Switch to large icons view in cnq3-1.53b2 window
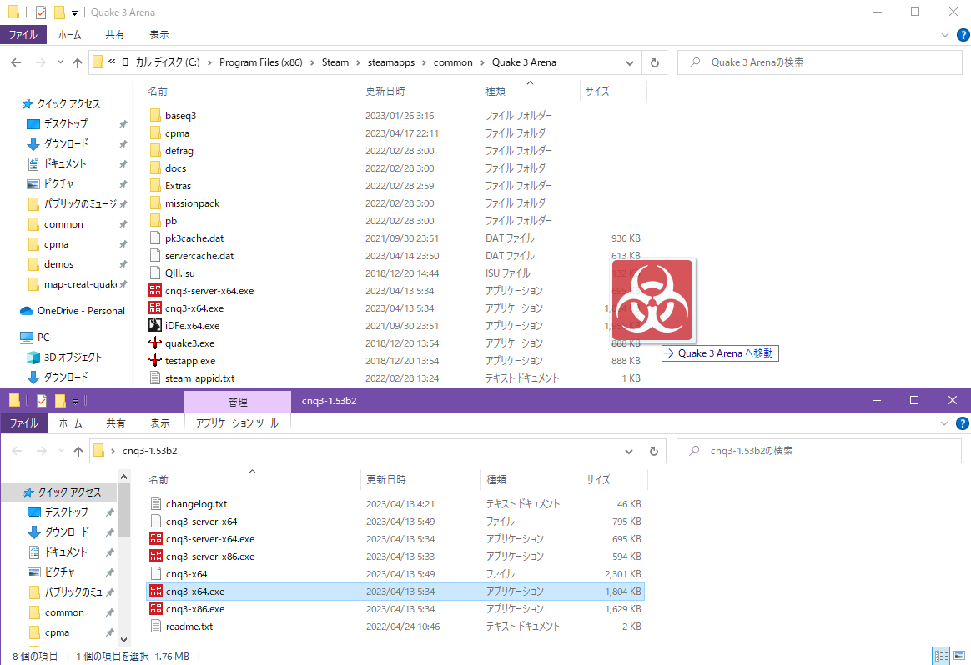This screenshot has width=971, height=665. (960, 656)
